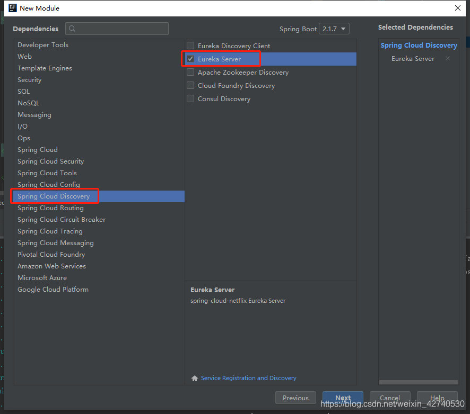Select Developer Tools category
The width and height of the screenshot is (470, 414).
(99, 44)
